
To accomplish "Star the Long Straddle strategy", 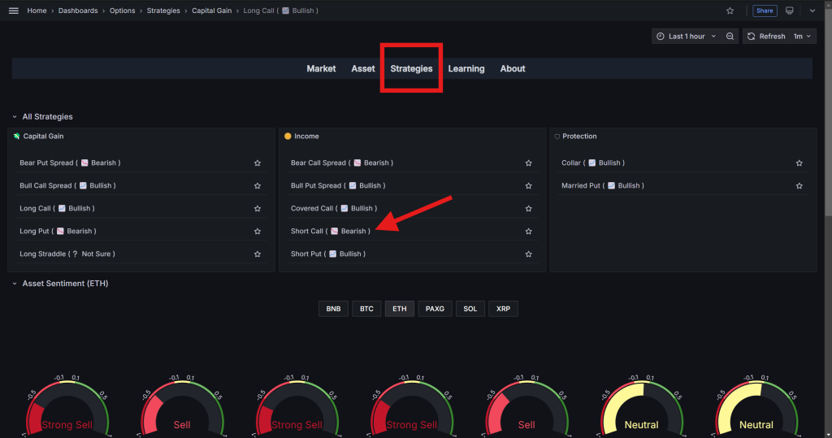I will coord(258,254).
